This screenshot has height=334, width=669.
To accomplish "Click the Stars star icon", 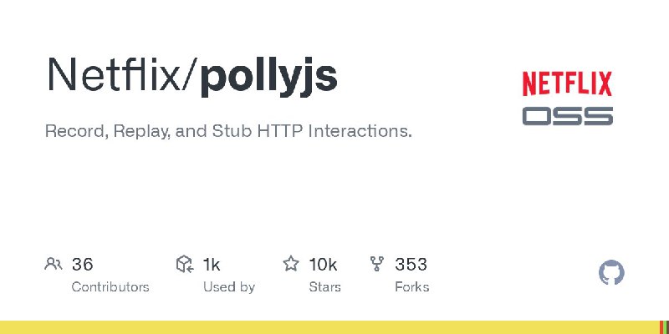I will point(291,264).
